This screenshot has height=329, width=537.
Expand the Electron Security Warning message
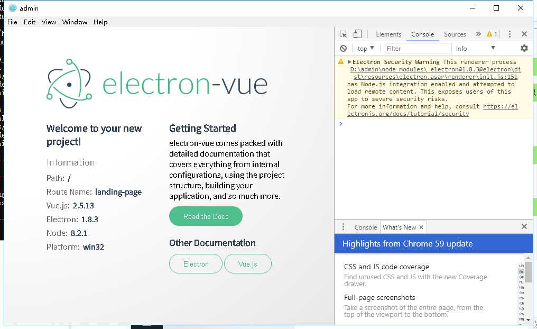click(349, 62)
